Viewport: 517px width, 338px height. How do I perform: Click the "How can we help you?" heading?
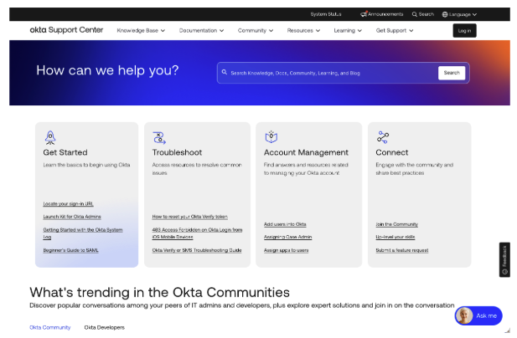pyautogui.click(x=107, y=70)
